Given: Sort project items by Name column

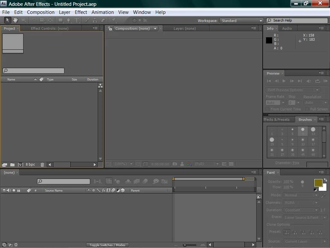Looking at the screenshot, I should coord(11,79).
